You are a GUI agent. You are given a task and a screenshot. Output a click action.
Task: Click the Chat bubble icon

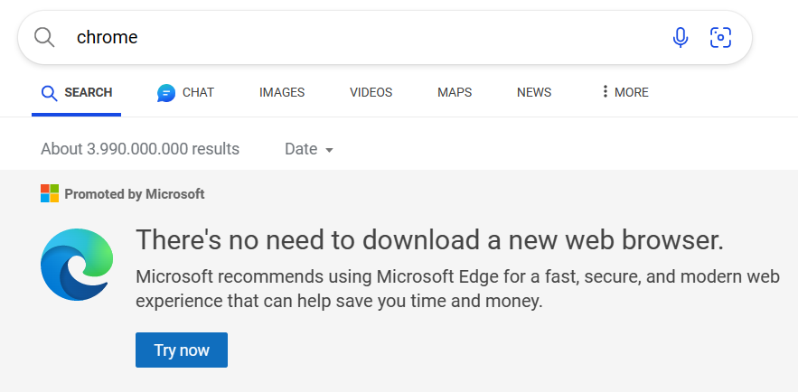point(166,93)
